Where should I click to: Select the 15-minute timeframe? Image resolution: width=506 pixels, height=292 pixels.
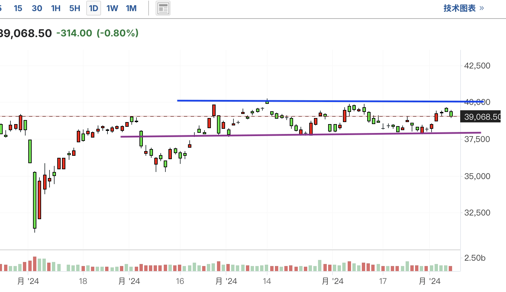coord(18,8)
